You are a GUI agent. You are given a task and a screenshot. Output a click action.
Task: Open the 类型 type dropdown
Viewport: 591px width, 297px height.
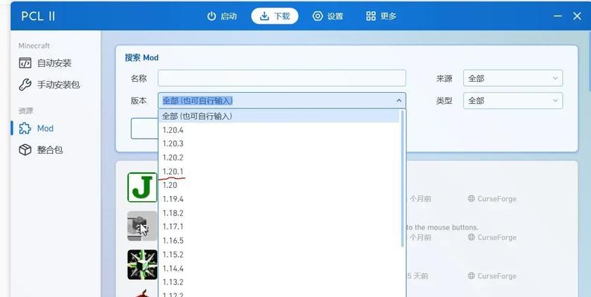click(513, 100)
